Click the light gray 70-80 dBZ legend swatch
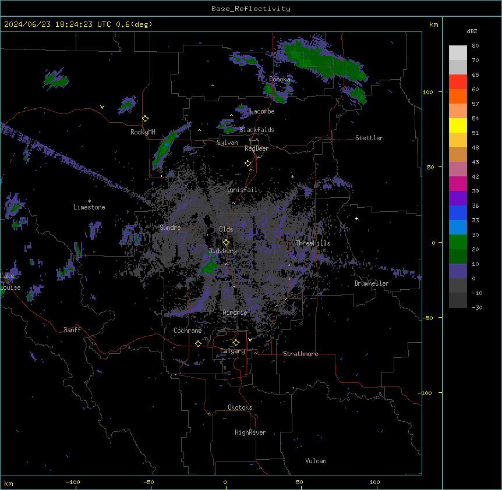Image resolution: width=502 pixels, height=490 pixels. [x=458, y=53]
